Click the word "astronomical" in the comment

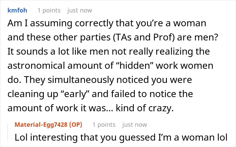pyautogui.click(x=36, y=66)
